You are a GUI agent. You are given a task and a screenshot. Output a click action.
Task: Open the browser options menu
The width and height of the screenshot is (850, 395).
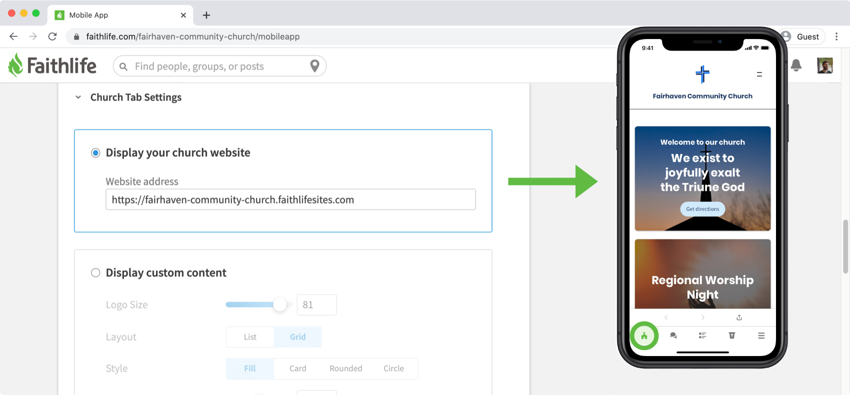pyautogui.click(x=836, y=36)
